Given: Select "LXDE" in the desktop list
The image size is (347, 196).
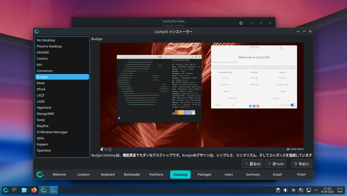Looking at the screenshot, I should (62, 101).
